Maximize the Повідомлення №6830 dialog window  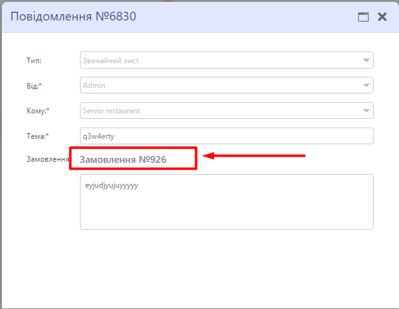364,17
